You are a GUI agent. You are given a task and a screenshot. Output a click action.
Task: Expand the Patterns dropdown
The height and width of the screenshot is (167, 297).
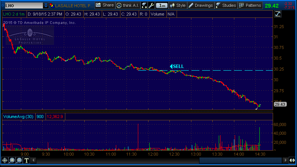pos(250,5)
